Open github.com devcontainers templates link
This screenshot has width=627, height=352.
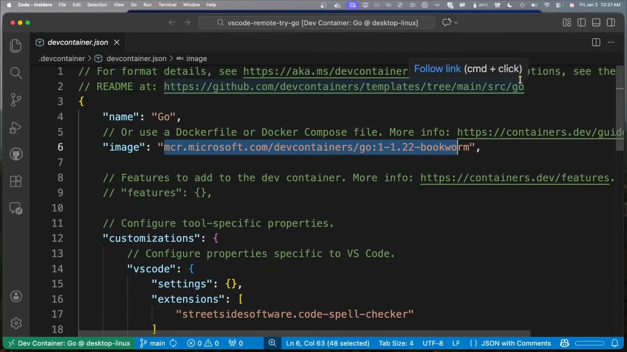pyautogui.click(x=344, y=86)
